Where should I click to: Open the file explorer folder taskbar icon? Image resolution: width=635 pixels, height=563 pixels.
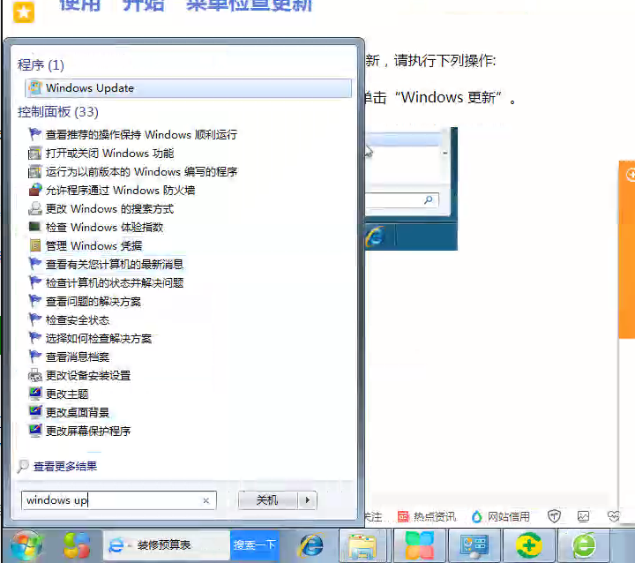362,545
